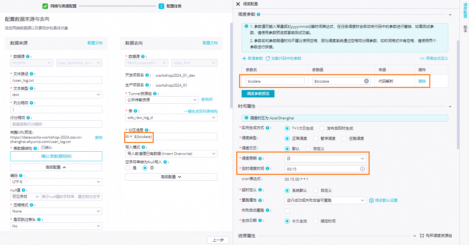Open the 调度周期 dropdown showing 日

pos(325,159)
